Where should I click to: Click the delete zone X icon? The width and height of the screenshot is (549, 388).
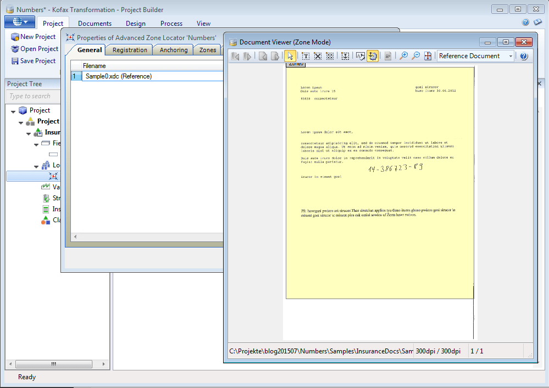coord(318,56)
